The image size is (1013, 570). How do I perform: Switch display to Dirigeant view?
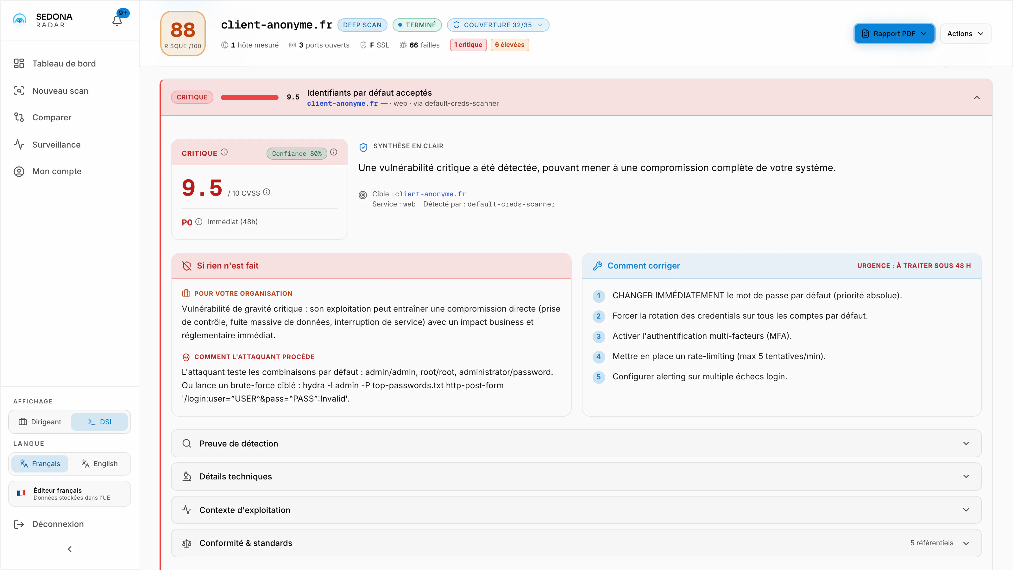tap(40, 422)
